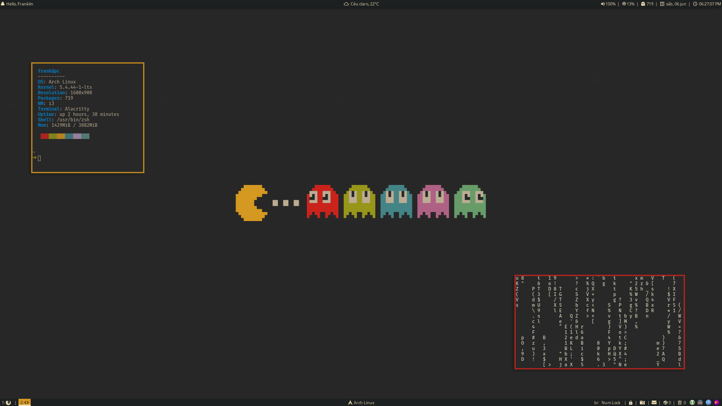Viewport: 722px width, 406px height.
Task: Click the green tray icon
Action: [692, 402]
